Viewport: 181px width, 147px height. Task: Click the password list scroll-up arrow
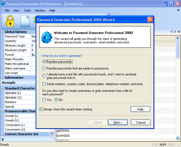pyautogui.click(x=177, y=38)
